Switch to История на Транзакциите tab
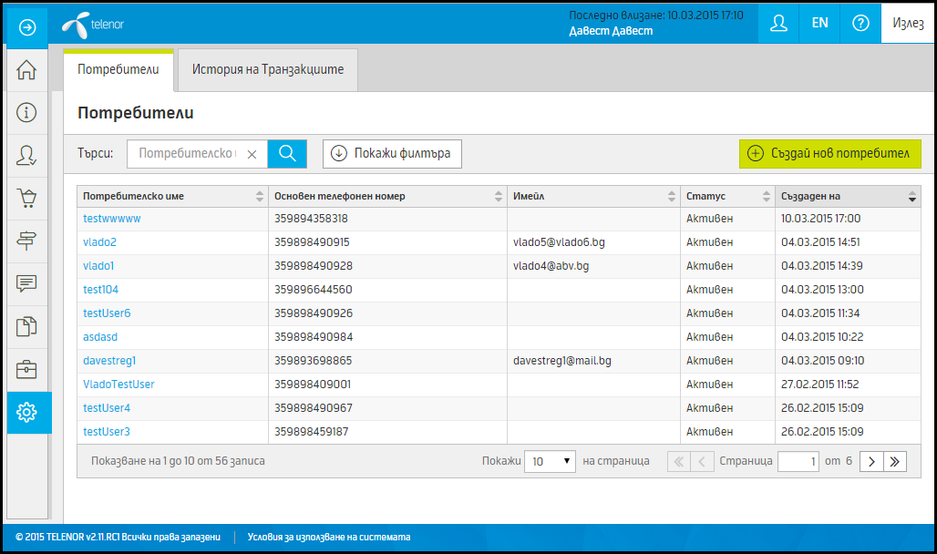The image size is (937, 554). point(268,70)
